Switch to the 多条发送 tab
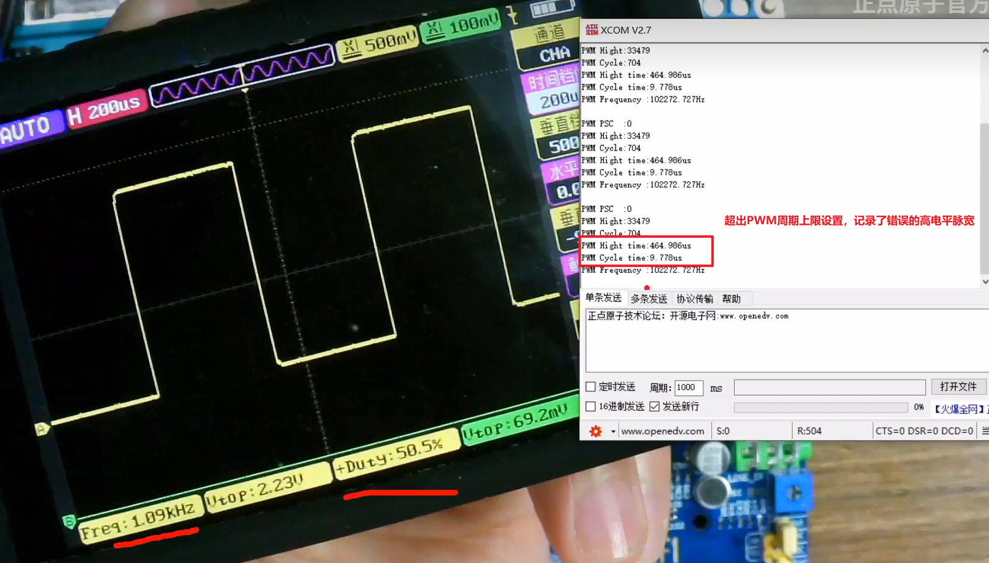 (x=649, y=299)
